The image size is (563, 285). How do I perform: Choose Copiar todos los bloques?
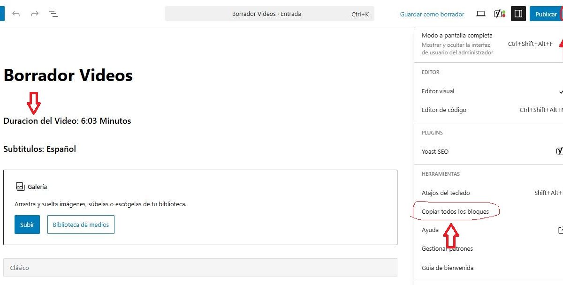click(x=455, y=212)
